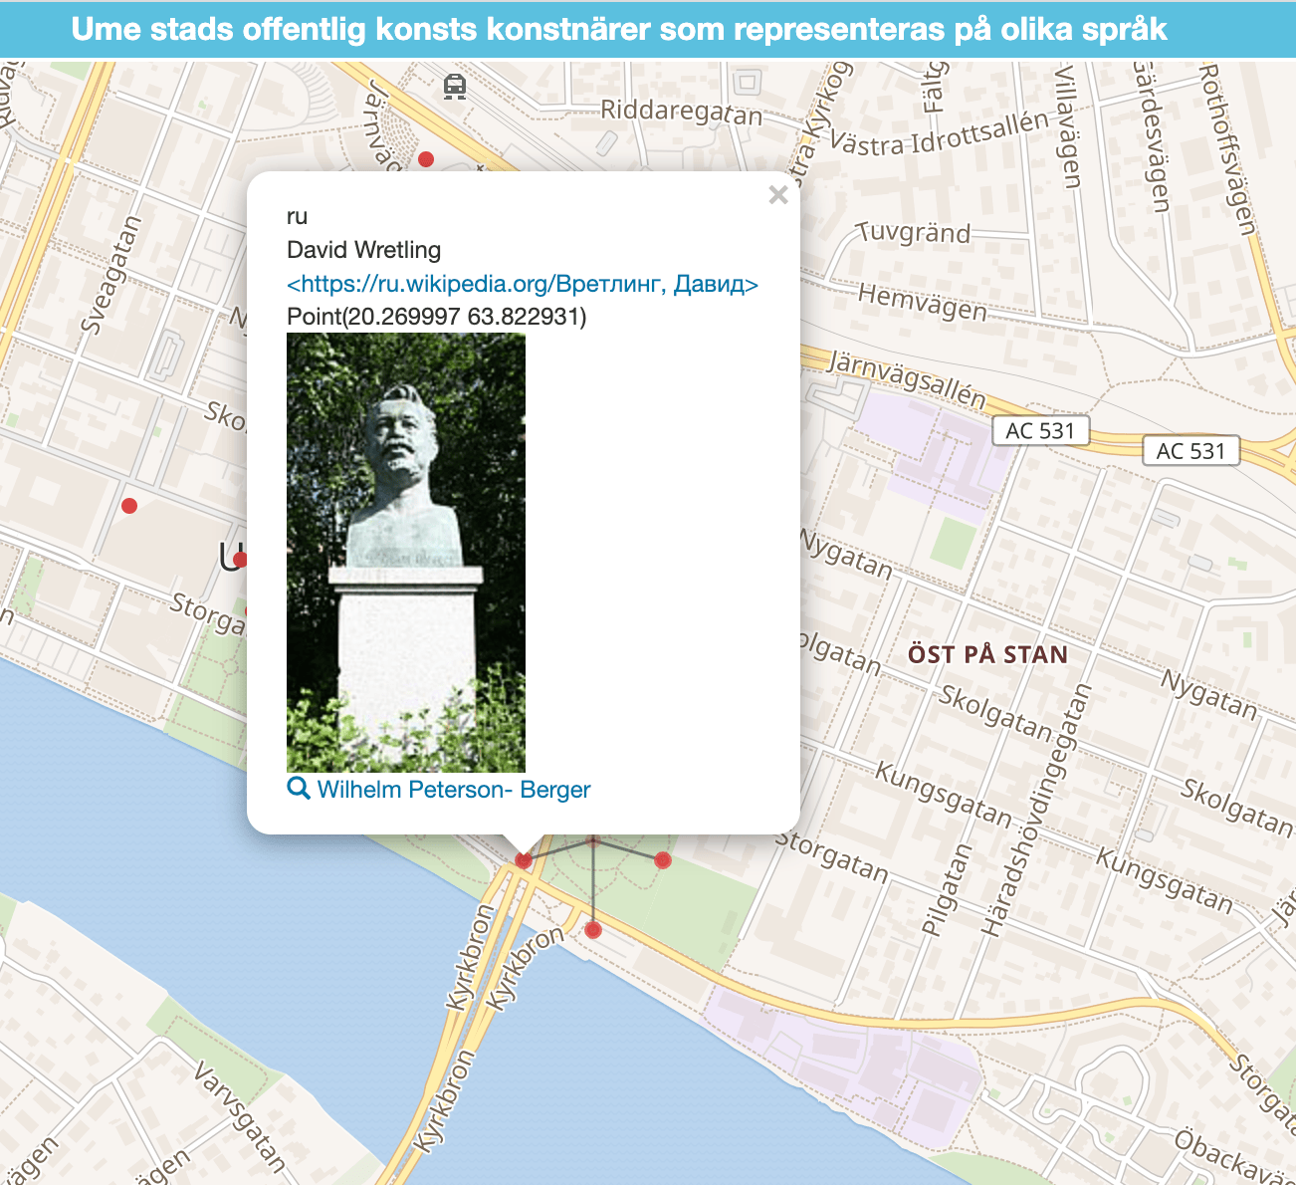Click the Tuvgränd street label

pos(914,234)
